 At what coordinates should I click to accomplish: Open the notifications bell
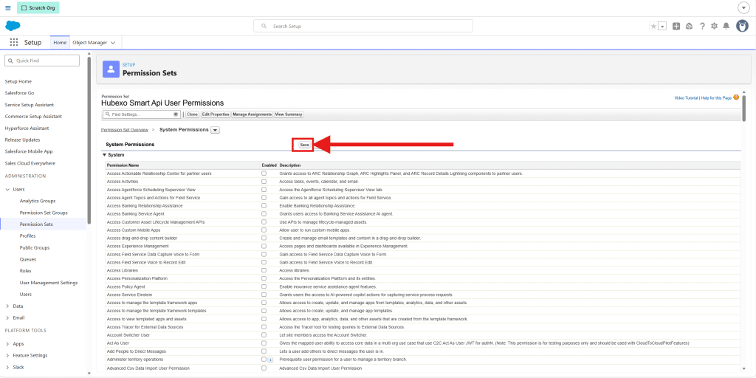click(x=726, y=26)
